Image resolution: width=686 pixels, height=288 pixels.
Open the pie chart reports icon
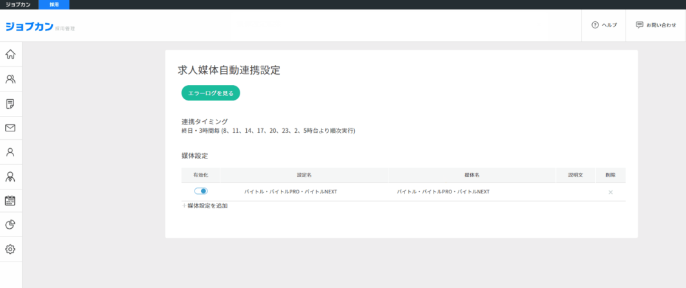point(10,225)
